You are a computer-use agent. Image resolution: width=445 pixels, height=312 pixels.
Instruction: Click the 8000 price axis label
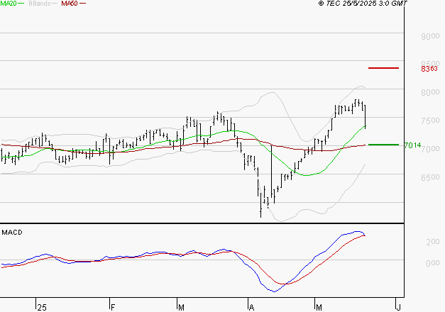[430, 92]
